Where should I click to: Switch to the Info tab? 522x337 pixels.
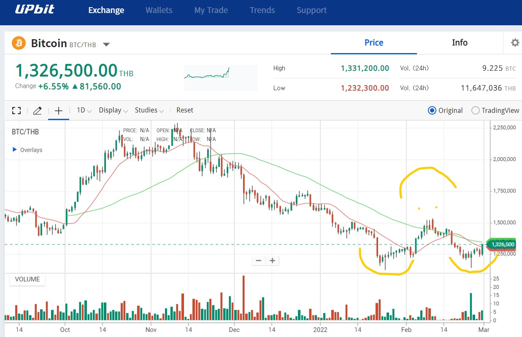pyautogui.click(x=460, y=43)
